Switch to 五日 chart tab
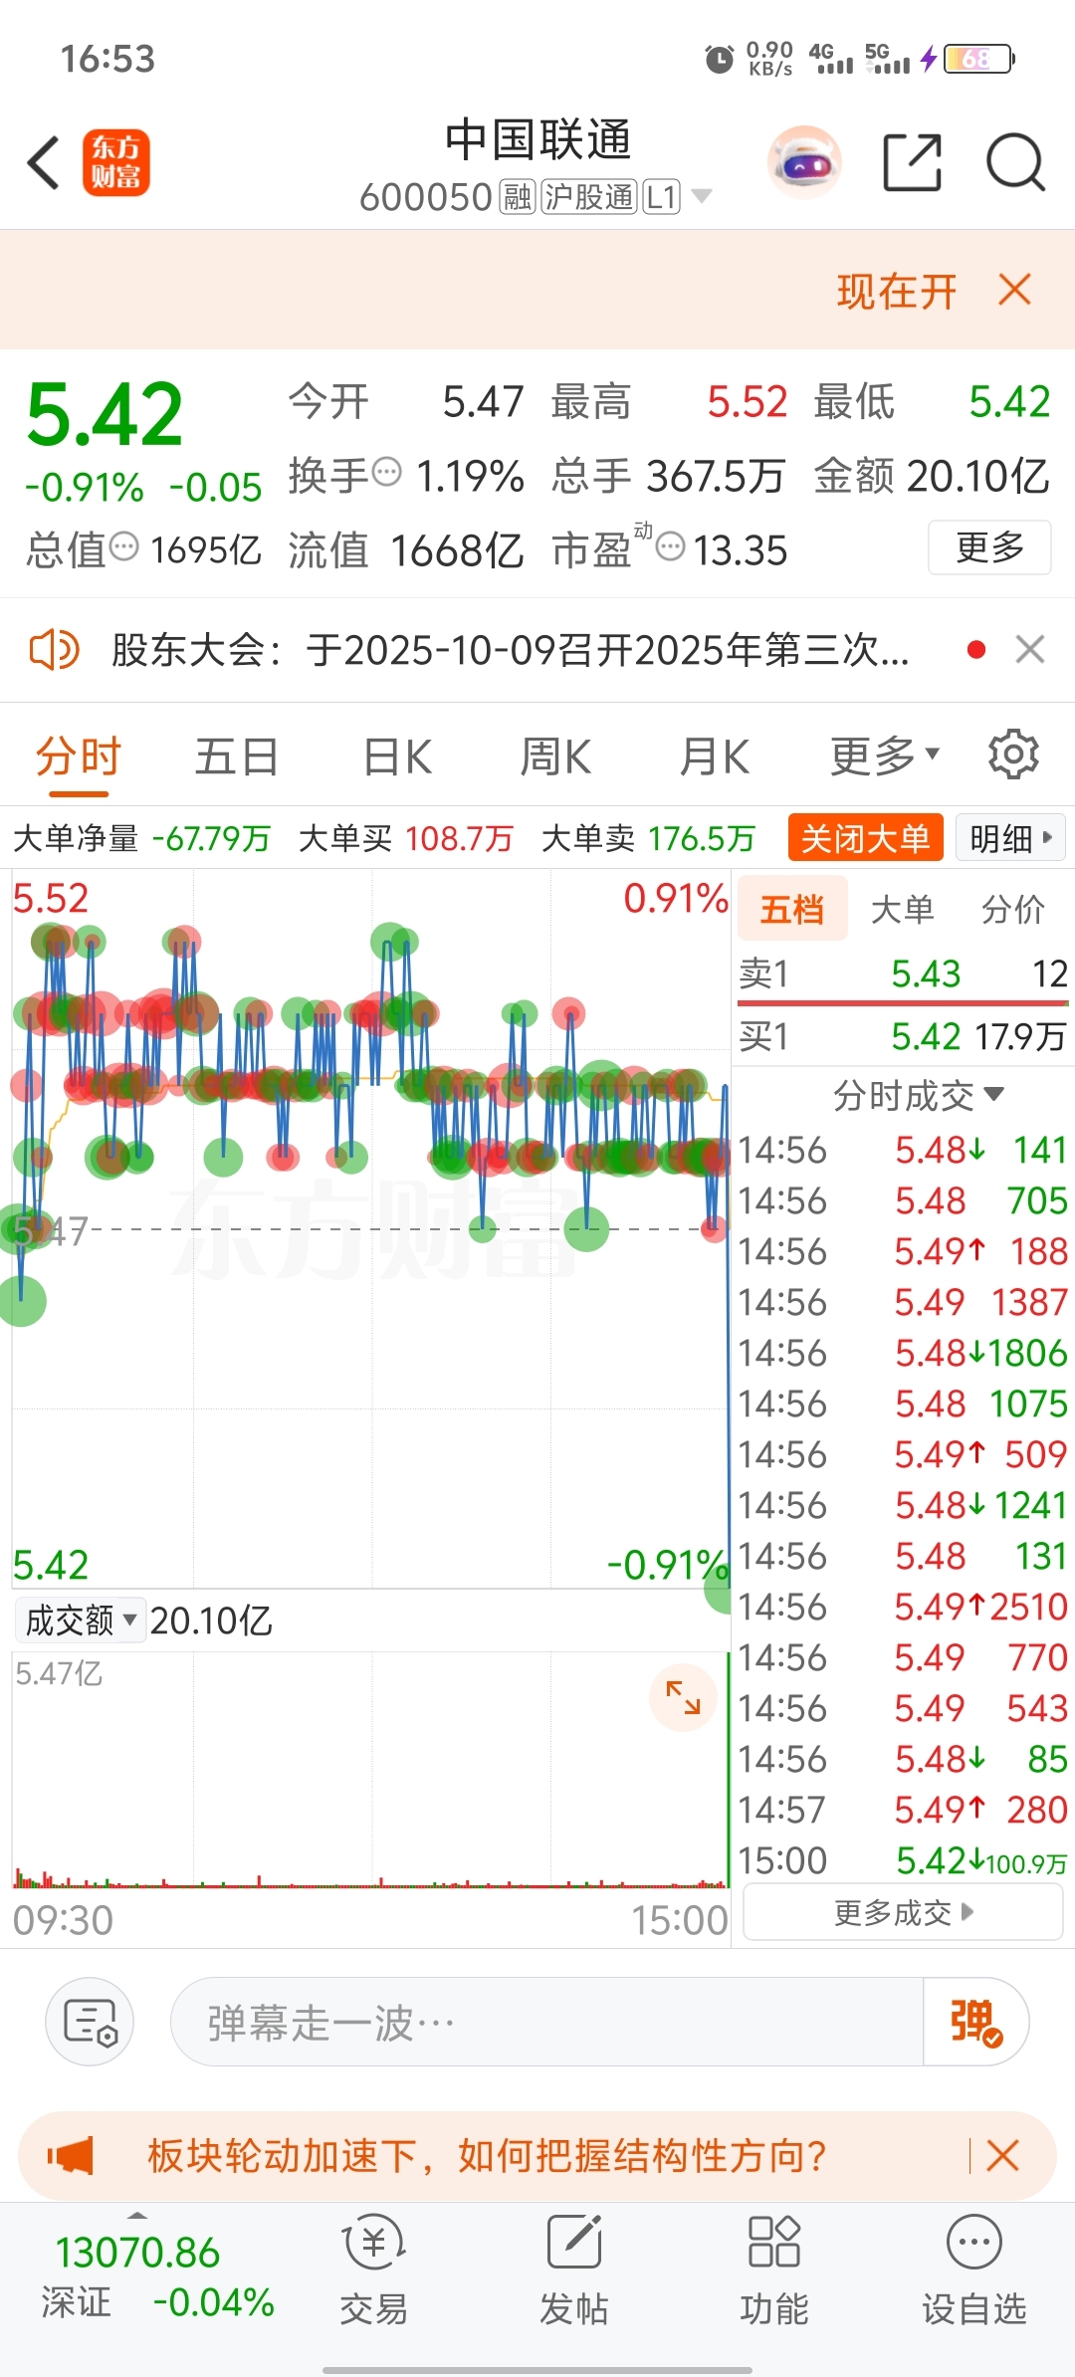The height and width of the screenshot is (2377, 1075). click(237, 757)
